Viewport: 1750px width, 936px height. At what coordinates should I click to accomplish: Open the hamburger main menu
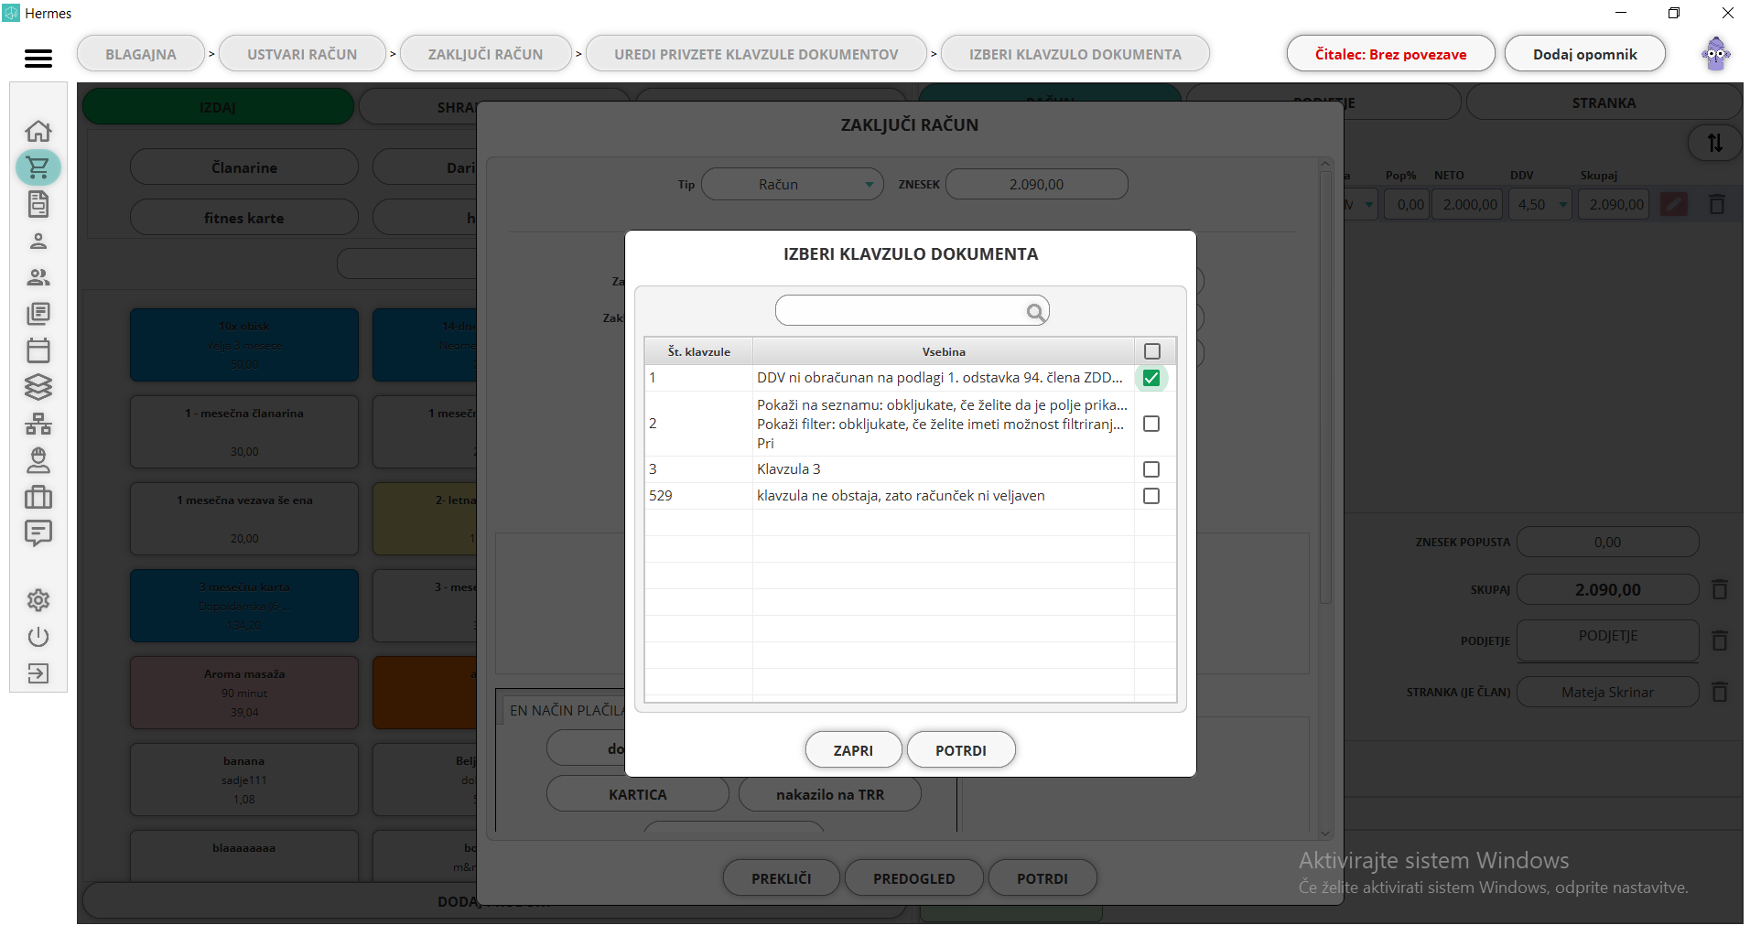pos(38,58)
